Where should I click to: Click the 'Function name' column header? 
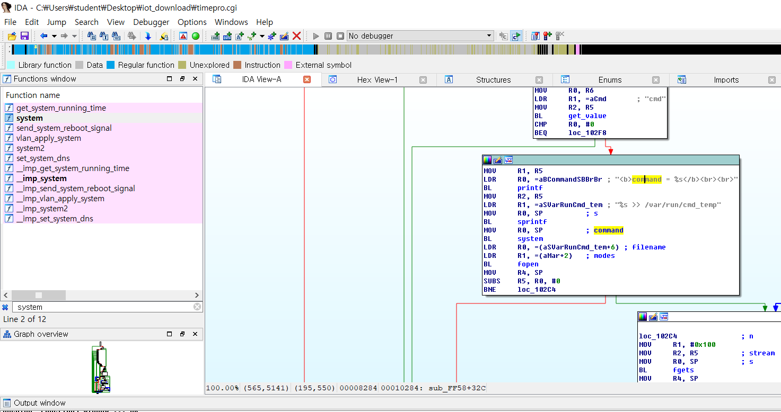[32, 95]
